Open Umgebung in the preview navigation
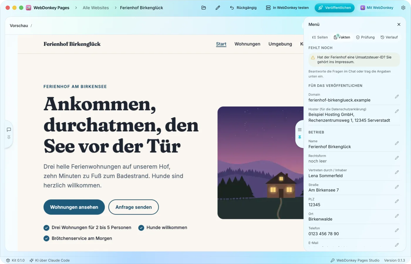 280,44
